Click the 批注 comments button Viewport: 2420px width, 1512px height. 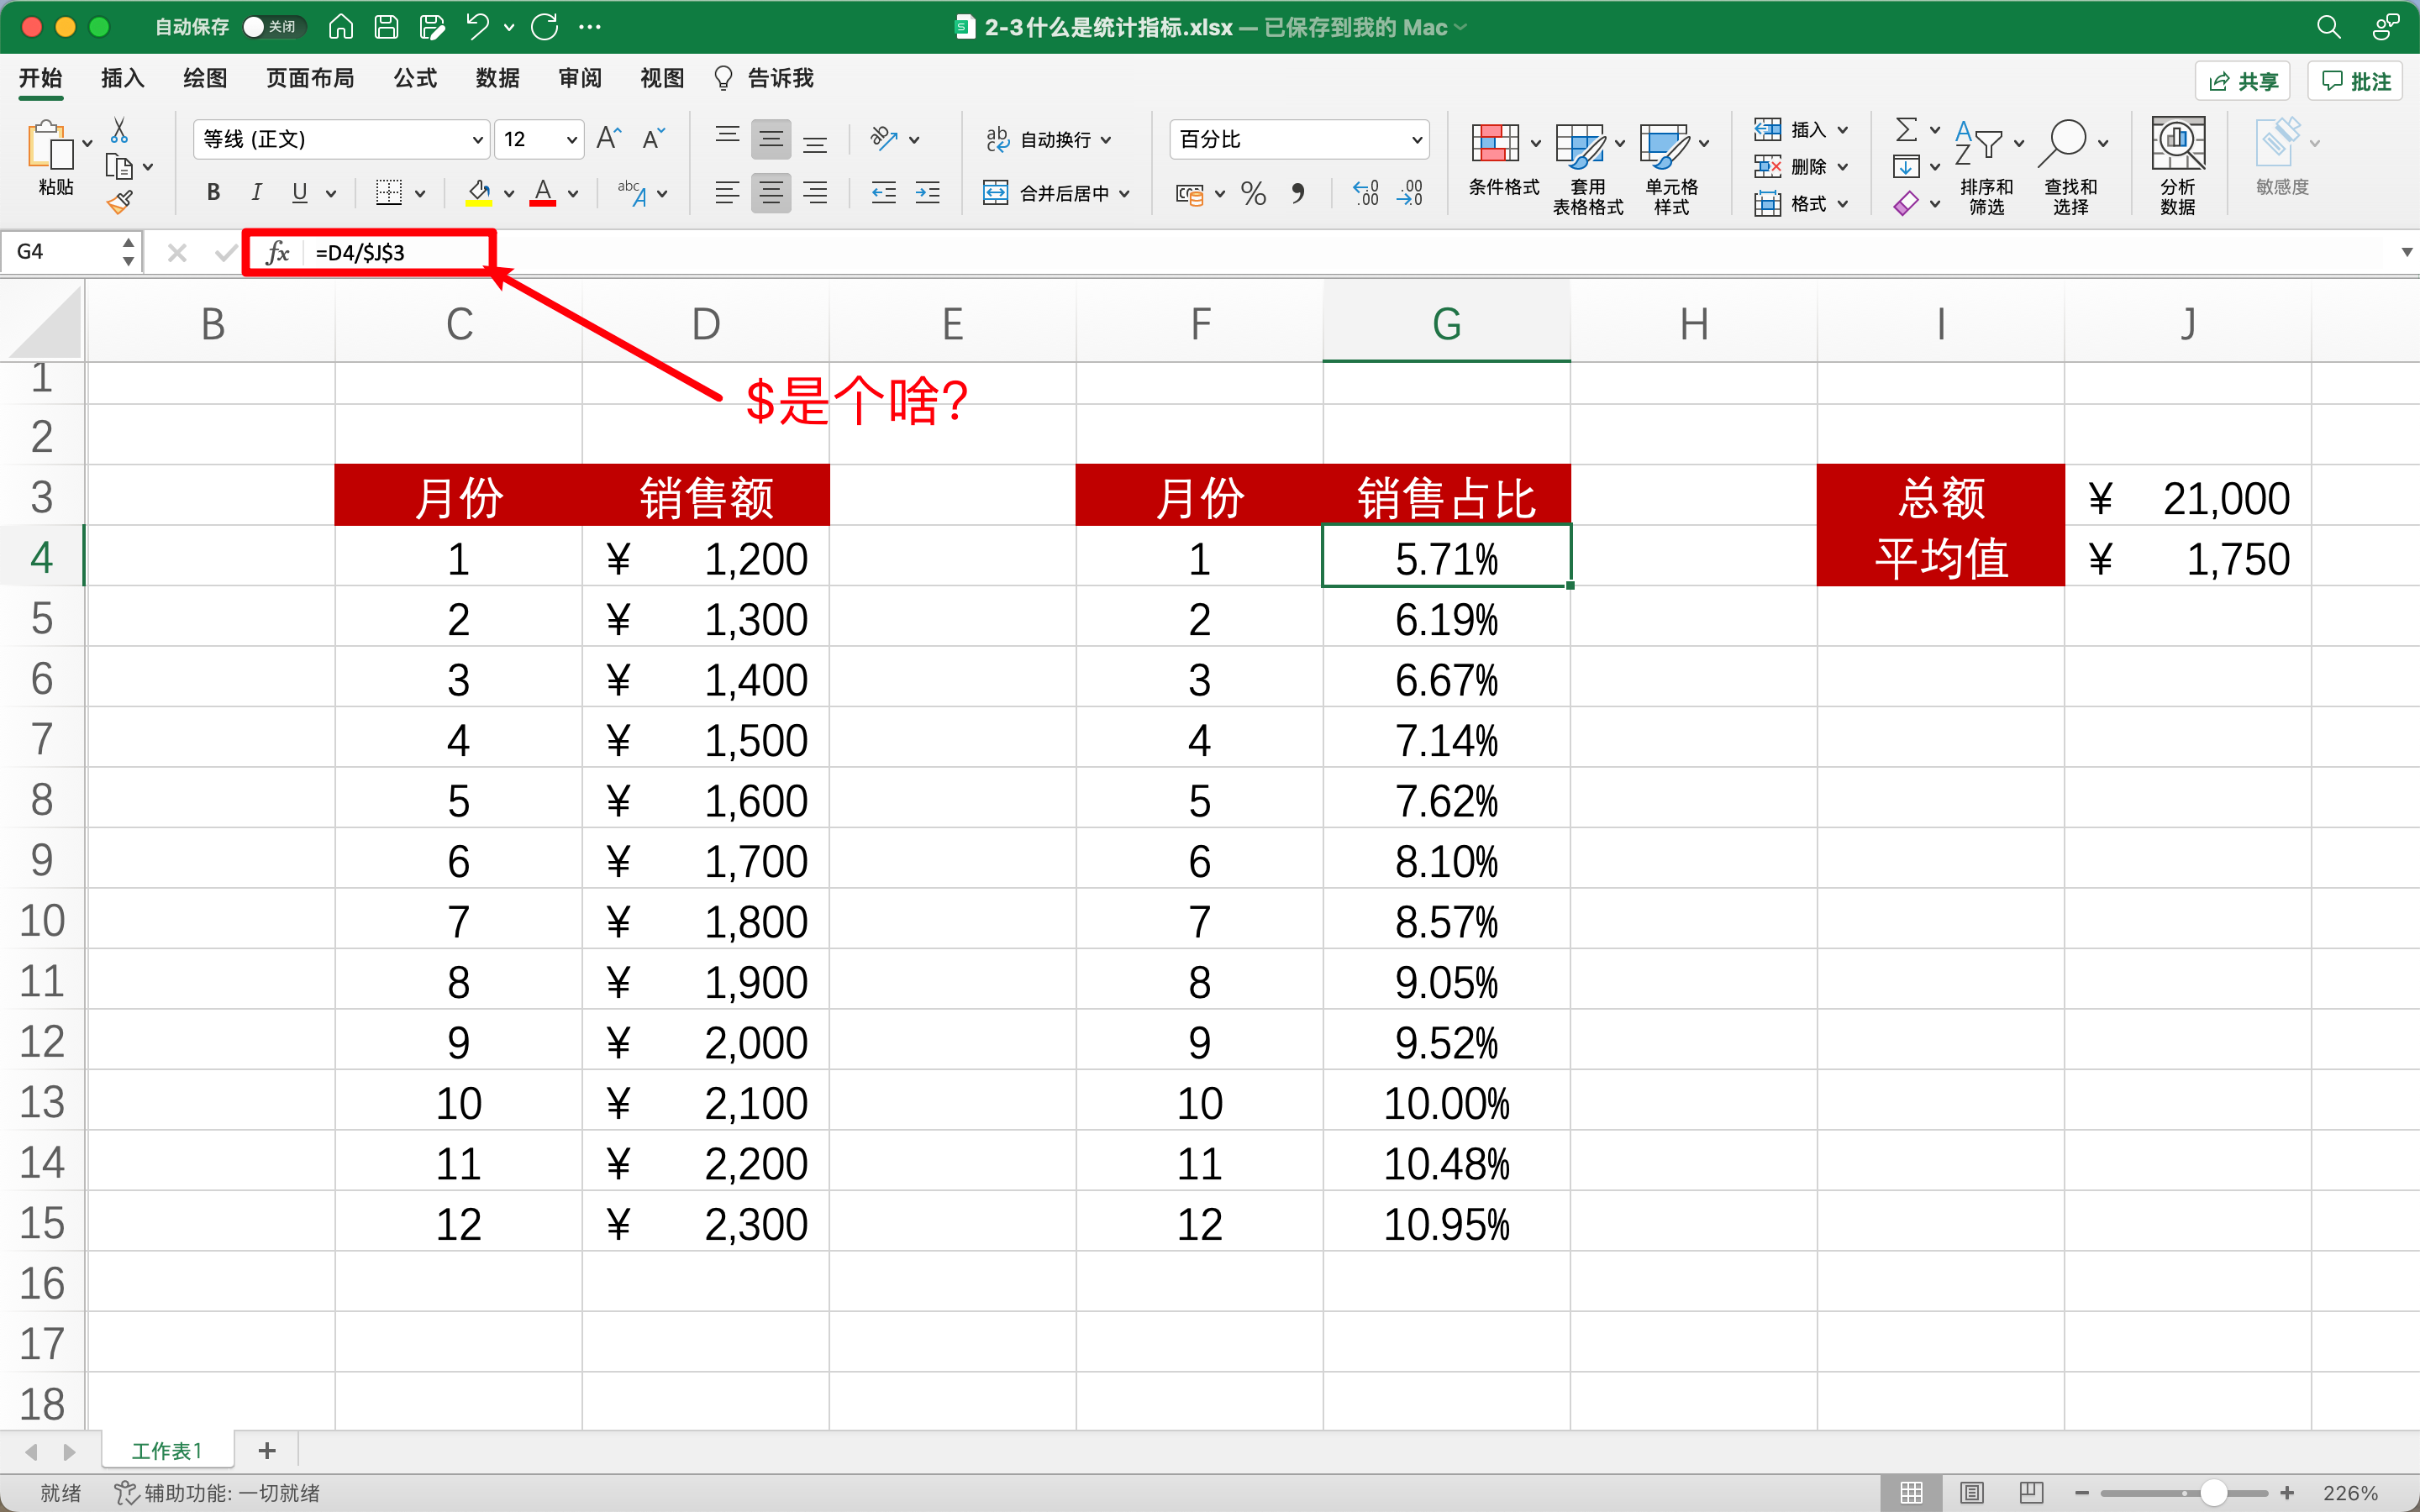2355,81
